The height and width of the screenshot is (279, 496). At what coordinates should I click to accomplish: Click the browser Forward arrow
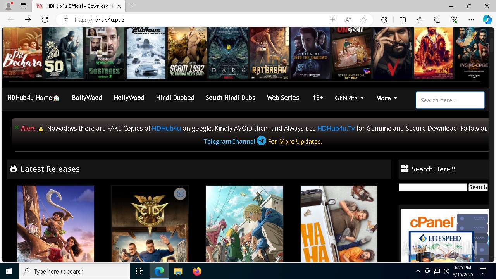tap(28, 20)
